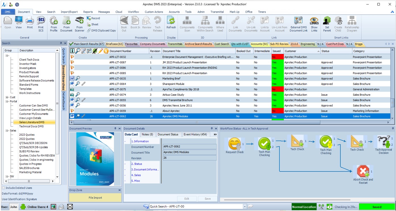Open the vertical Quick Search side tab
Viewport: 396px width, 211px height.
click(x=64, y=56)
